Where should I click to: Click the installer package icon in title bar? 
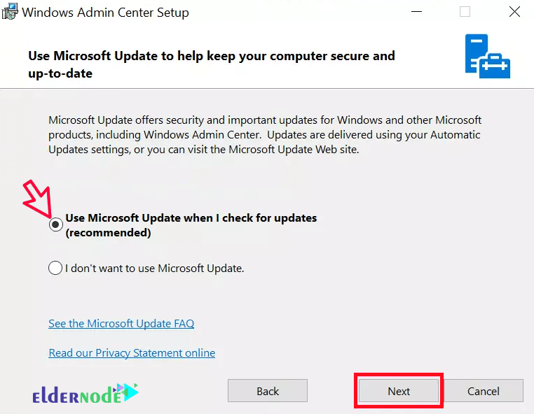10,11
